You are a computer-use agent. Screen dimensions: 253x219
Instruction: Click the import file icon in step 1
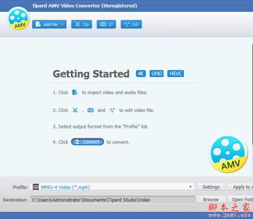[x=75, y=92]
